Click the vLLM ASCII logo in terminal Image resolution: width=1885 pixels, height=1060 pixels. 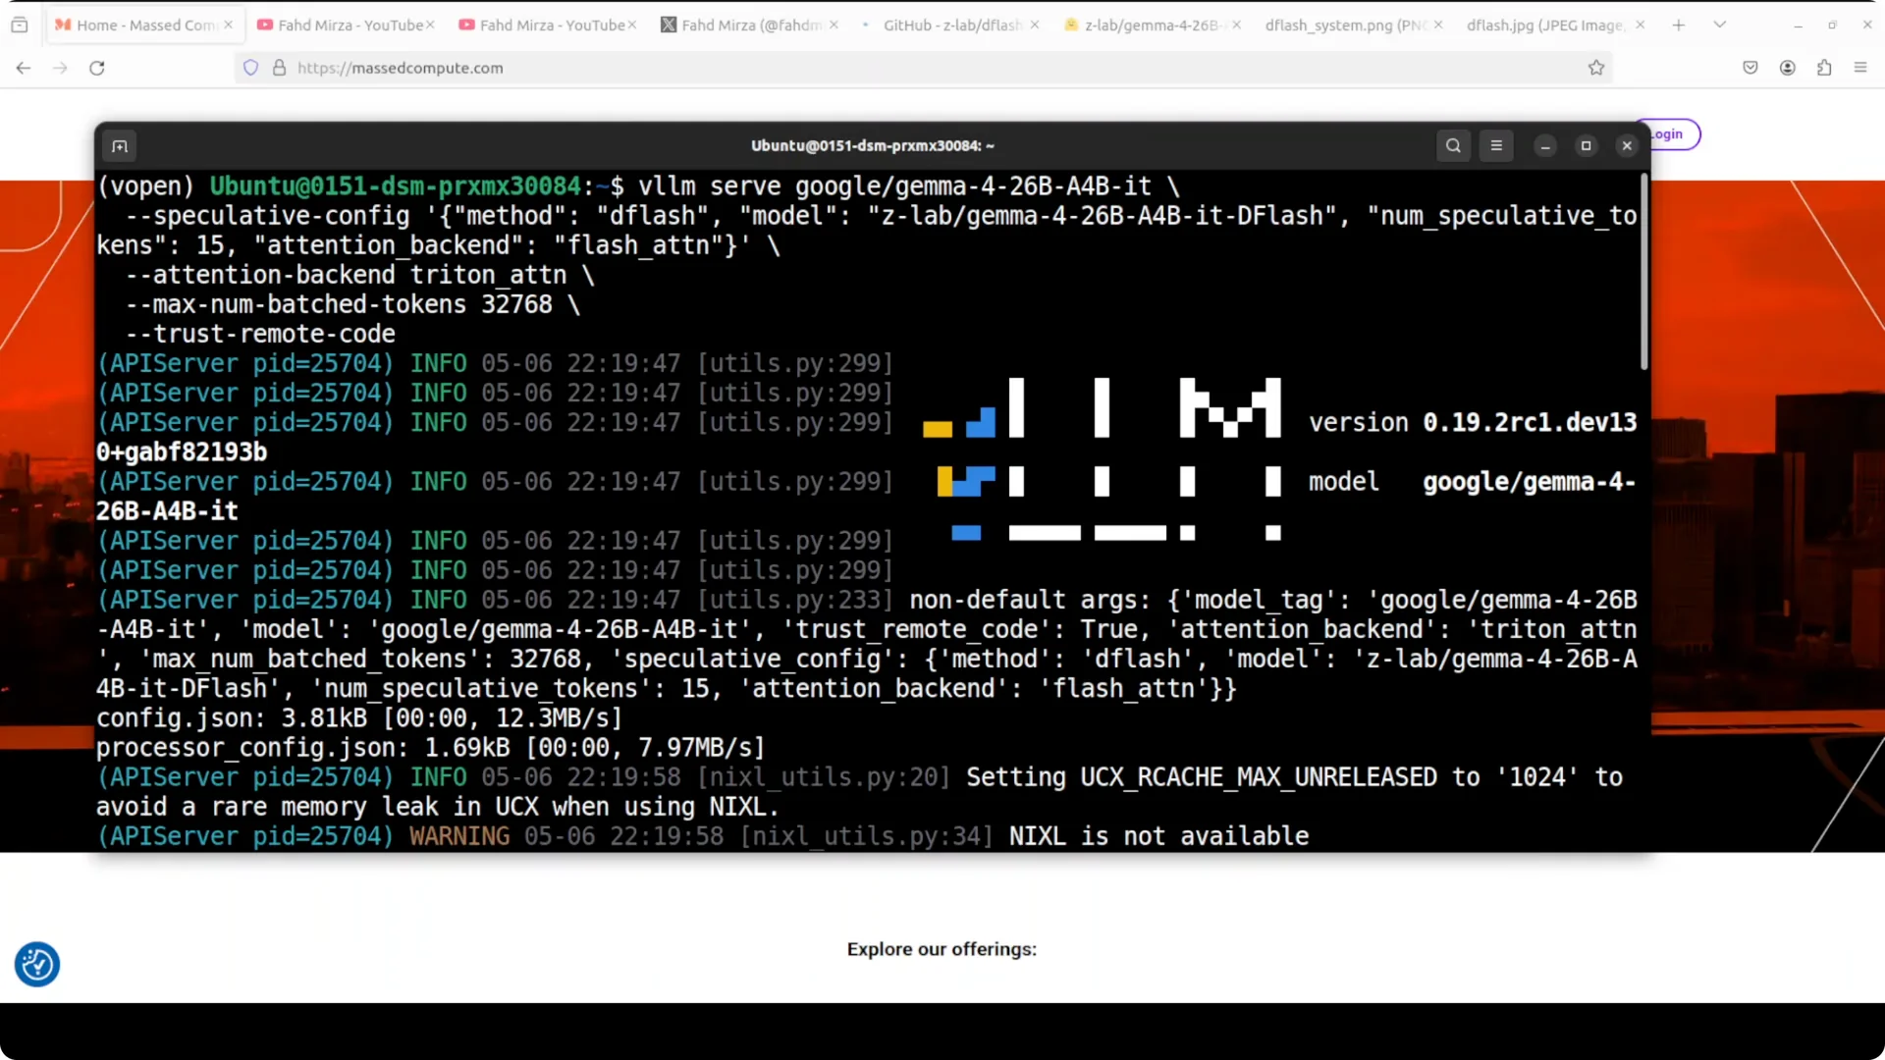click(x=1103, y=459)
